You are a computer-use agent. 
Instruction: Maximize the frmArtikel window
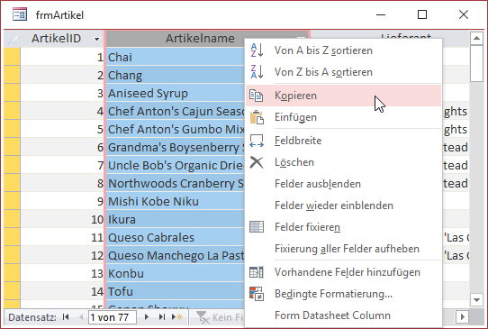[422, 14]
